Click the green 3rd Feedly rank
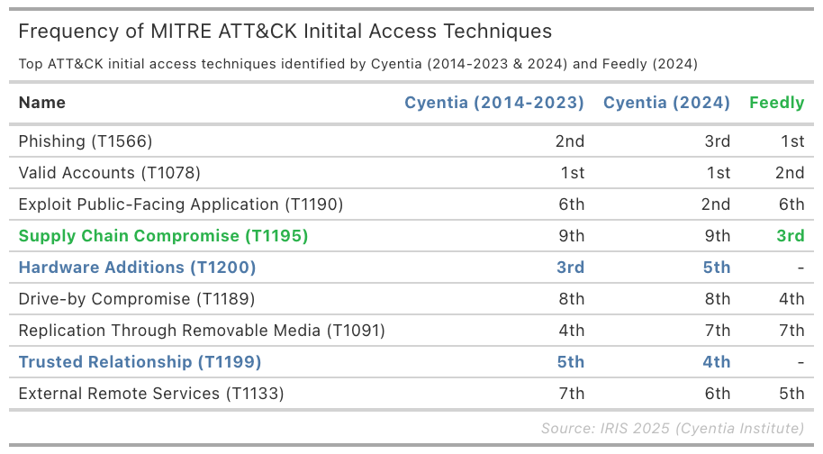Image resolution: width=823 pixels, height=454 pixels. click(790, 236)
